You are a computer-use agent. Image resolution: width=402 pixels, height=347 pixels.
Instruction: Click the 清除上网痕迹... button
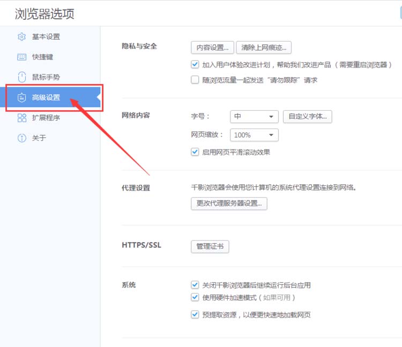pyautogui.click(x=264, y=47)
